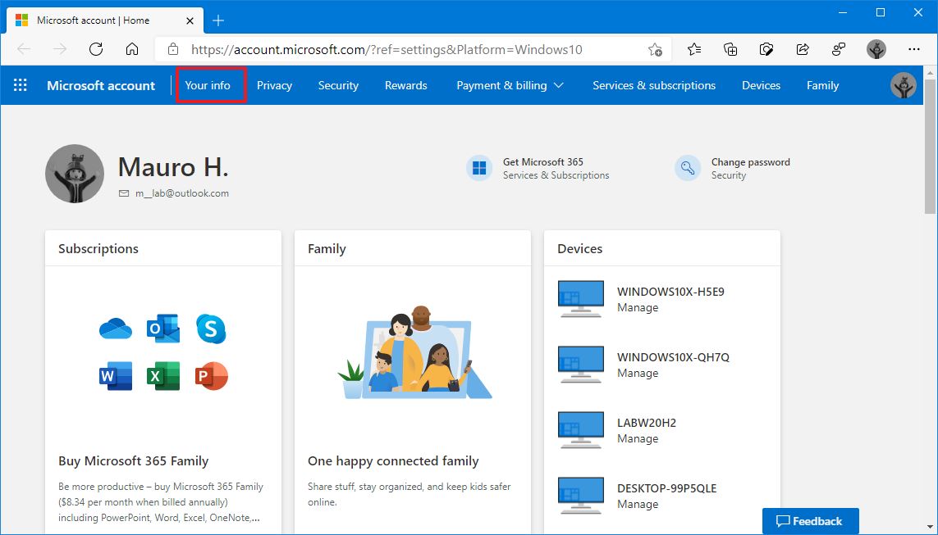Image resolution: width=938 pixels, height=535 pixels.
Task: Open the Microsoft apps launcher grid
Action: pyautogui.click(x=21, y=85)
